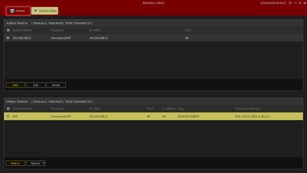Viewport: 307px width, 173px height.
Task: Check the 192.168.188.22 added device checkbox
Action: (8, 38)
